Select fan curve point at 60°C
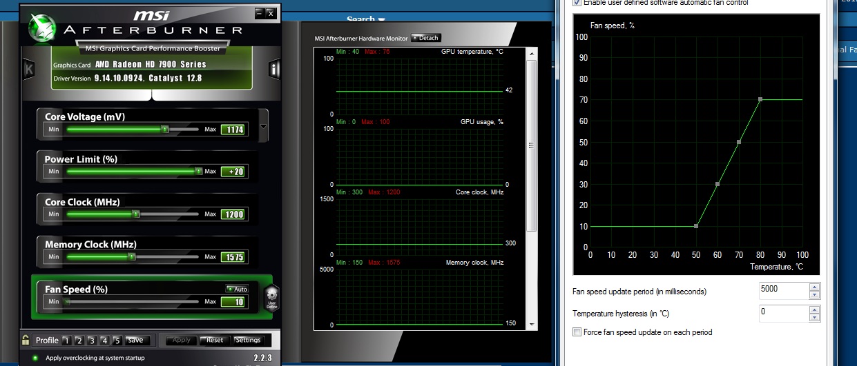The width and height of the screenshot is (857, 366). 718,184
